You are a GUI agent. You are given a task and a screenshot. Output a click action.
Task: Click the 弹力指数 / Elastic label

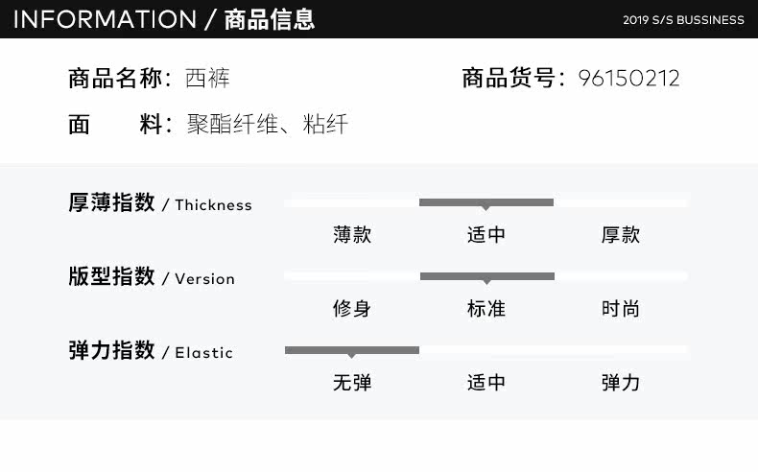(x=150, y=351)
